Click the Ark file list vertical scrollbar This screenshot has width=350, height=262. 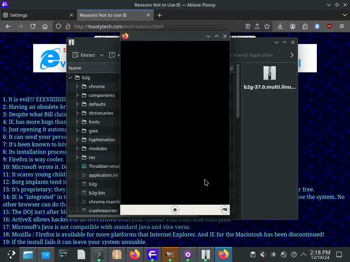click(x=238, y=91)
